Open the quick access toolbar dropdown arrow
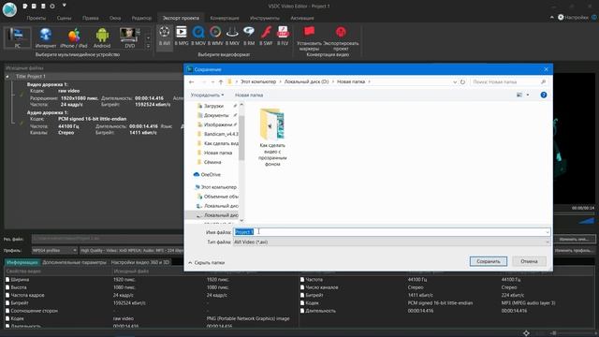Viewport: 599px width, 337px height. point(65,6)
